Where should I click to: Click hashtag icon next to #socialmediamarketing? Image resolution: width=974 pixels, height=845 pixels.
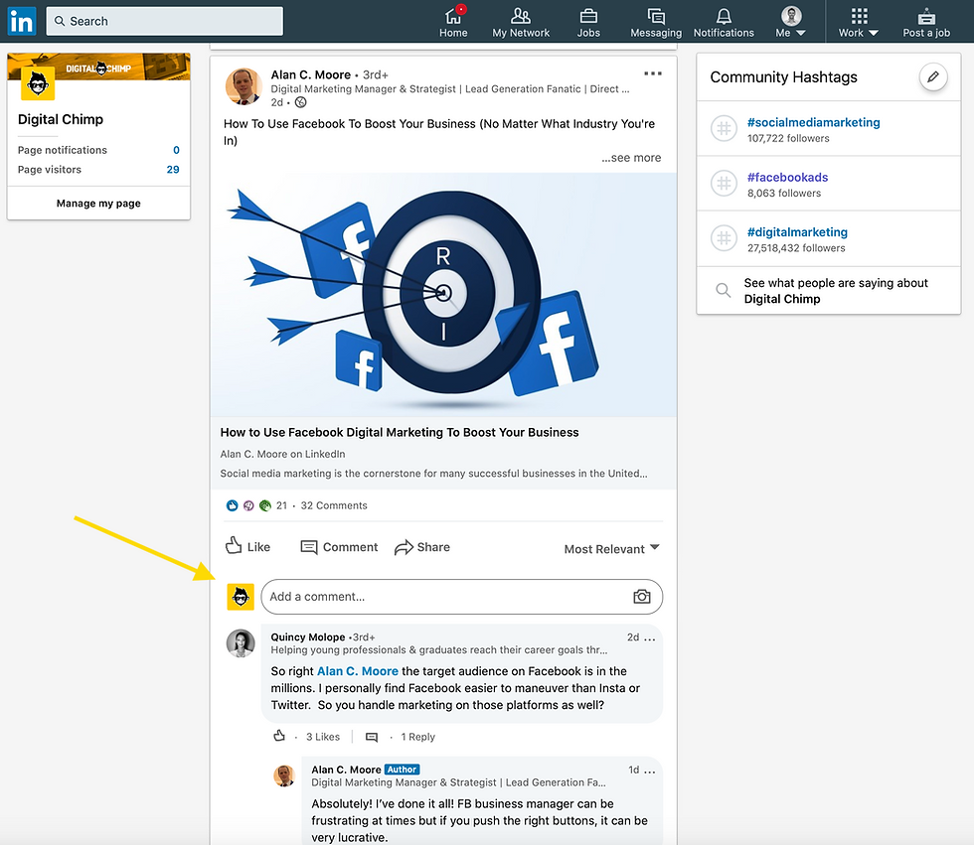point(724,128)
